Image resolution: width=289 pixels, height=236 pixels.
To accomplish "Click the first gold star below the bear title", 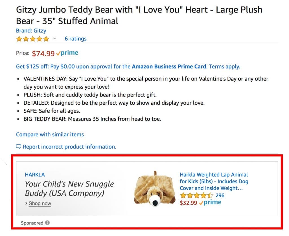I will (x=19, y=38).
